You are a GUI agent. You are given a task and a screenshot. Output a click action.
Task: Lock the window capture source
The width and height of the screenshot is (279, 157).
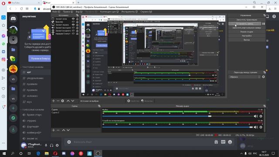[77, 19]
